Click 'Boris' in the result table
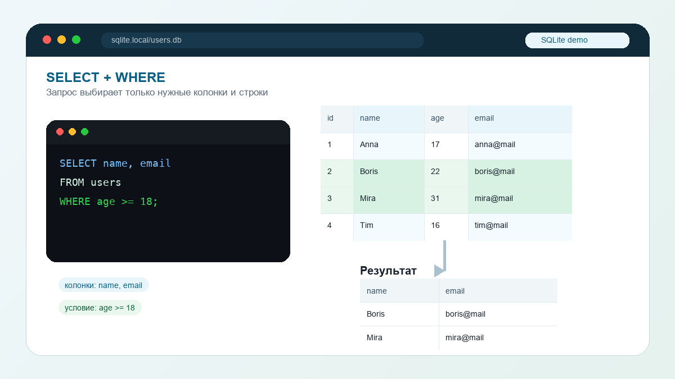This screenshot has width=675, height=379. (399, 314)
